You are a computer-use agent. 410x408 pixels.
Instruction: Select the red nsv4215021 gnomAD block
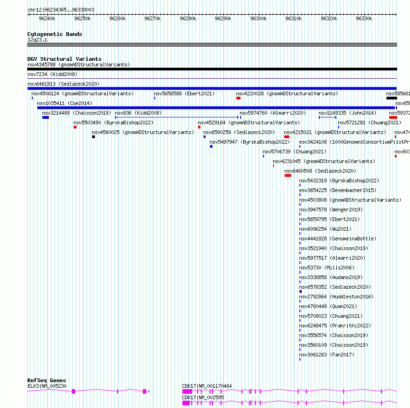(287, 137)
